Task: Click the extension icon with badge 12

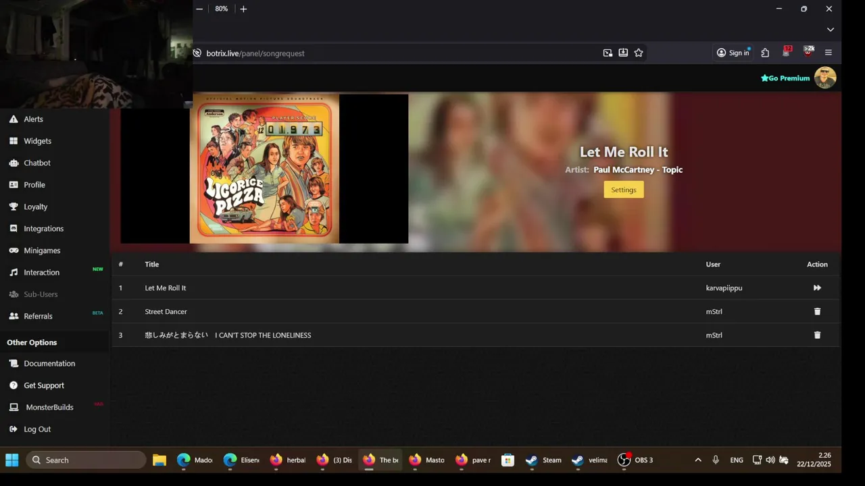Action: [787, 51]
